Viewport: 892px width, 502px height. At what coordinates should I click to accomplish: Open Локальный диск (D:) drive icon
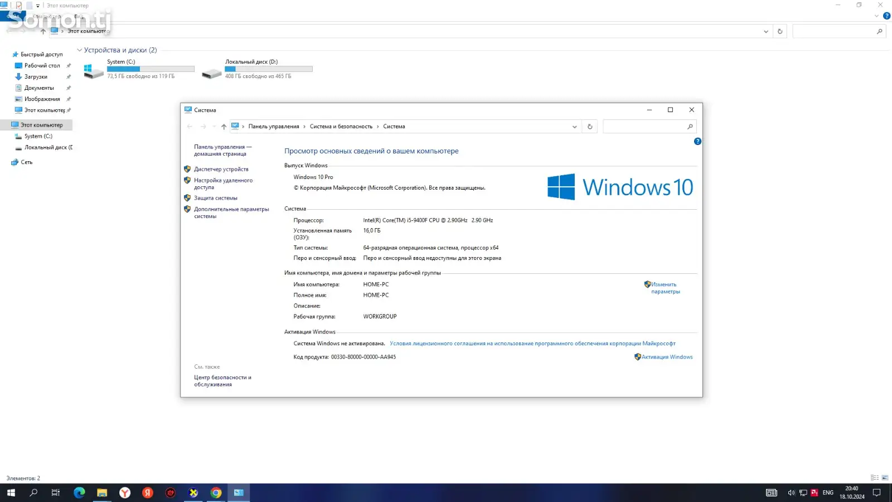tap(211, 73)
